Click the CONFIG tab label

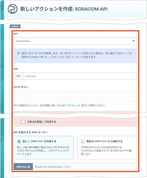(x=15, y=26)
